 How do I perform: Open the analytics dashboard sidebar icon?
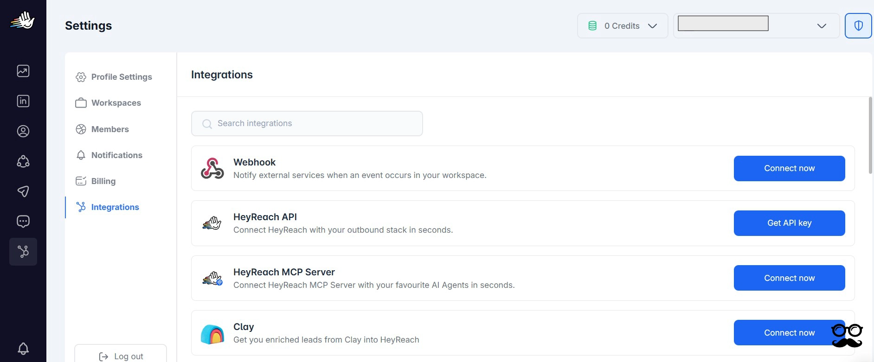pyautogui.click(x=23, y=71)
